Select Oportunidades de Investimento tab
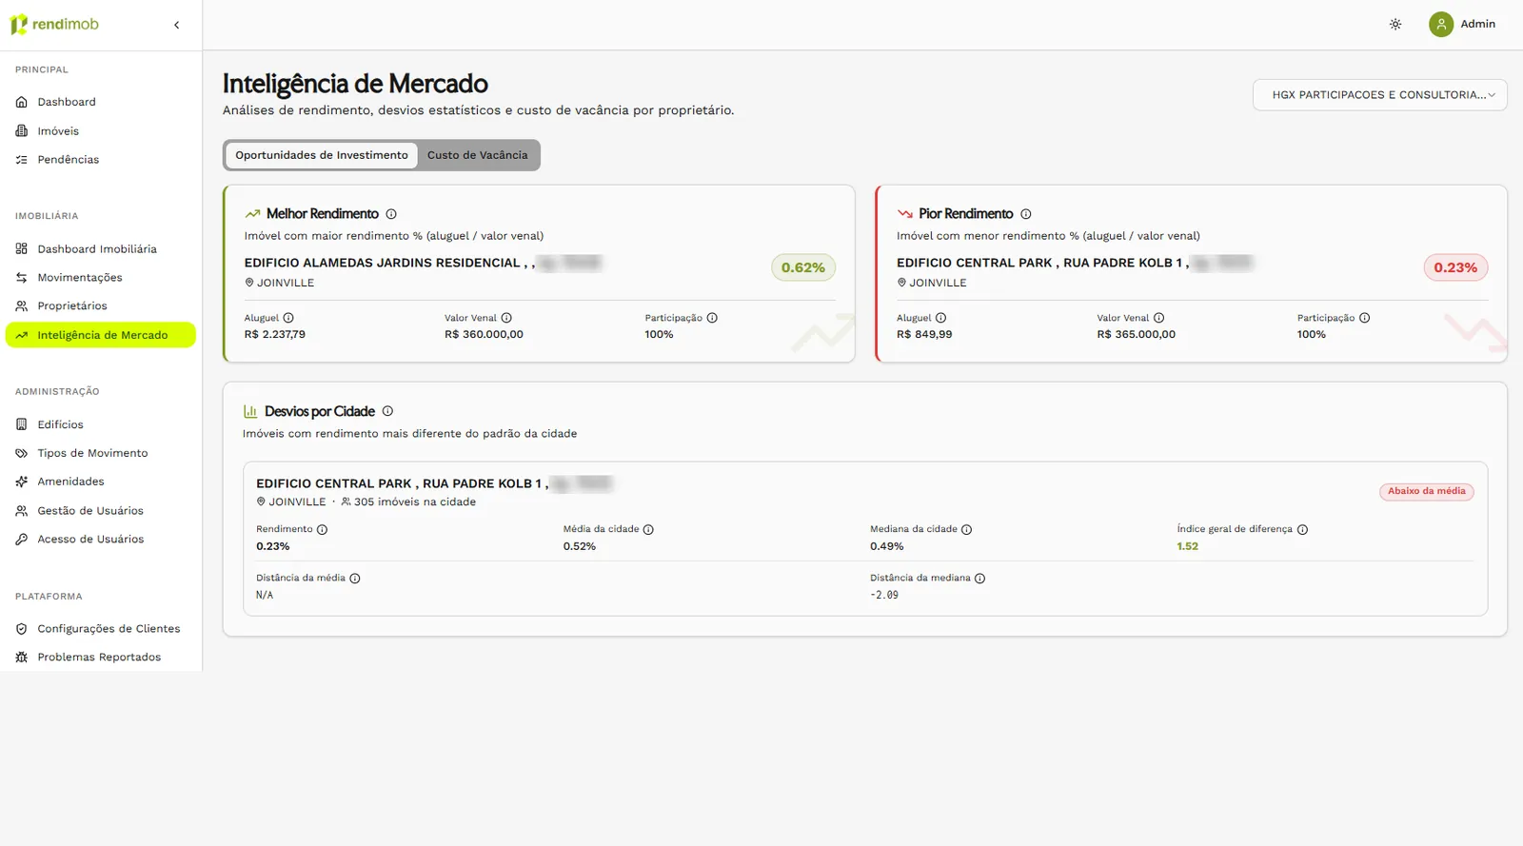 (x=322, y=155)
